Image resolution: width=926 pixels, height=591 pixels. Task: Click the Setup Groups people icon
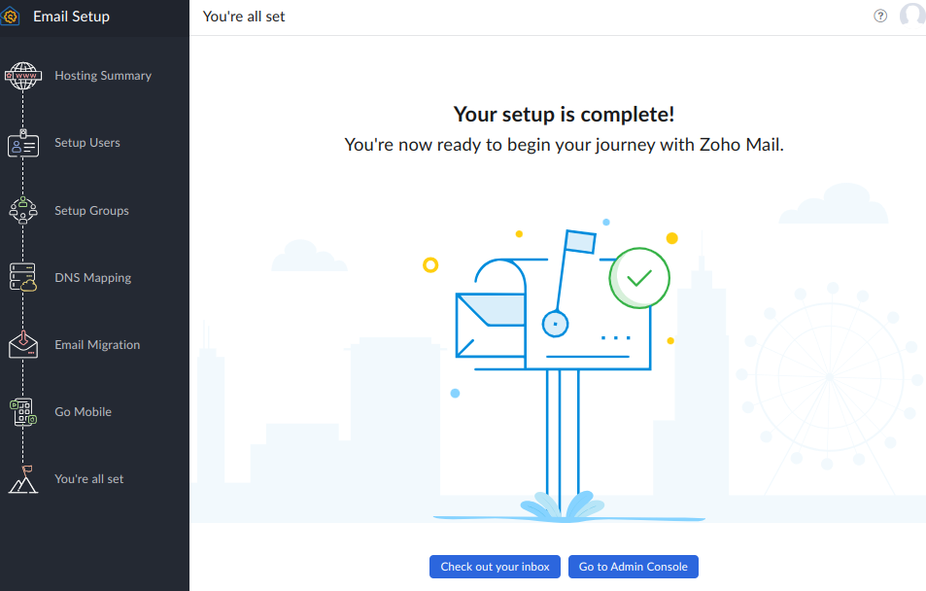22,211
